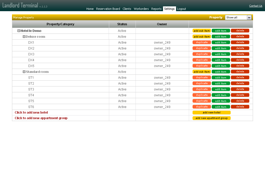Open the Reservation Board menu item

pos(108,9)
